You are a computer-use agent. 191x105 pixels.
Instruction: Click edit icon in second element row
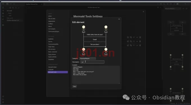128,41
